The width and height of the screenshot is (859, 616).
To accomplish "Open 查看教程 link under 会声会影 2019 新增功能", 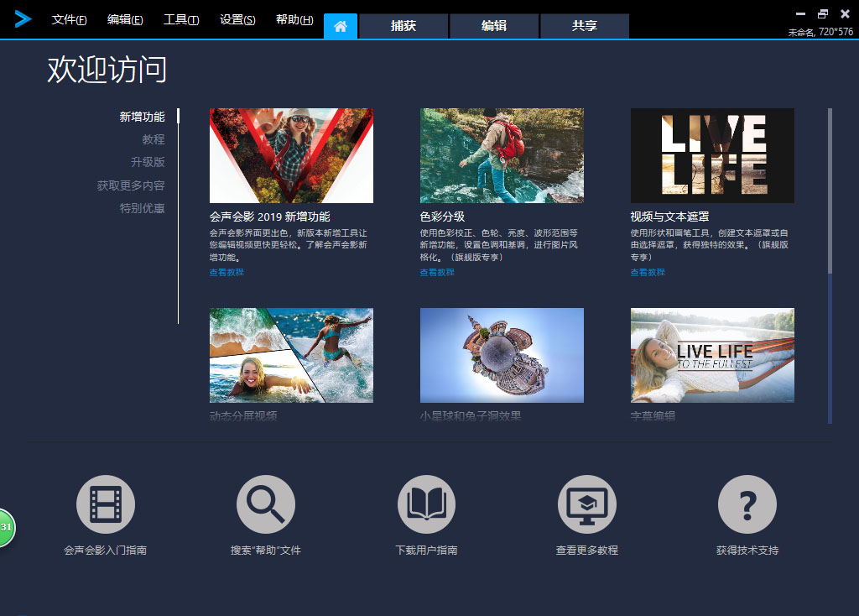I will [226, 273].
